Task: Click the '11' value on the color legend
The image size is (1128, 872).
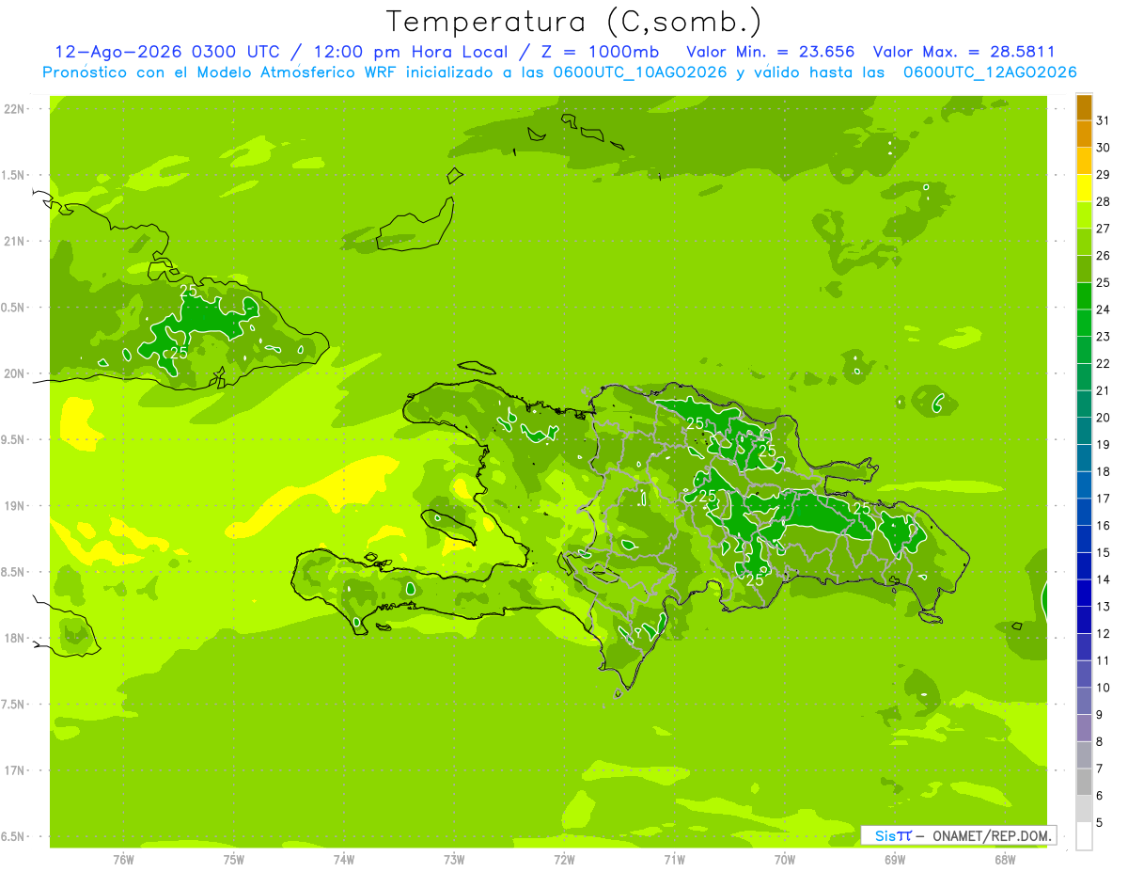Action: [1104, 660]
